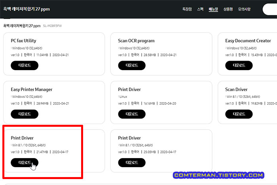Click the 25.05MB file size text
The image size is (277, 185).
pos(150,152)
